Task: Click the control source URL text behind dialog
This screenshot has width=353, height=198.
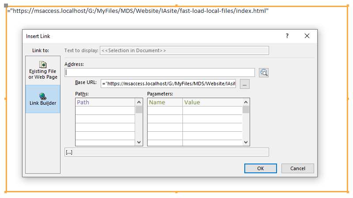Action: [138, 11]
